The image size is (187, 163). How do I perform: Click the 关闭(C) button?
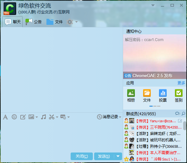[82, 156]
